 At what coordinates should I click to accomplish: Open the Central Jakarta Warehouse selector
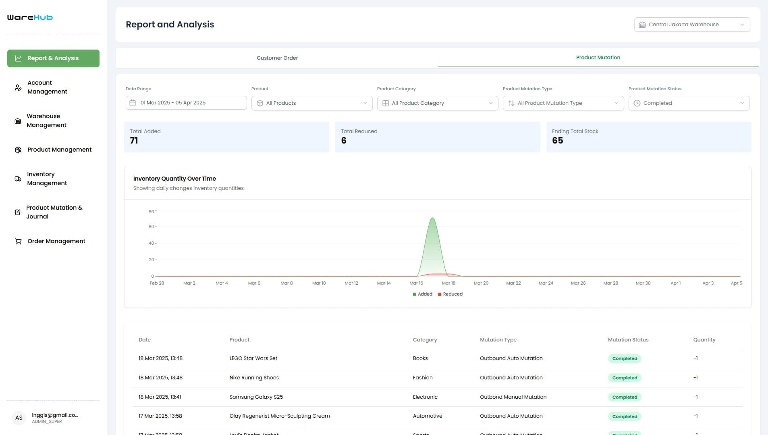pyautogui.click(x=692, y=24)
